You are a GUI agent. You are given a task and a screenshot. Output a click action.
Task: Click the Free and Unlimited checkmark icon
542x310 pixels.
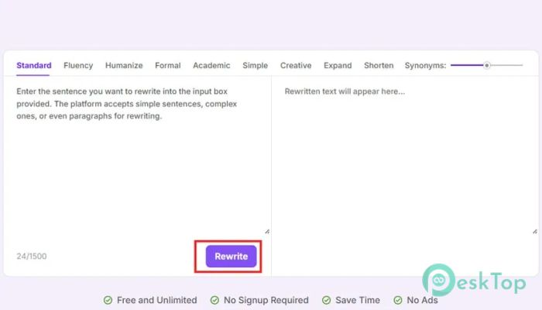click(x=108, y=300)
